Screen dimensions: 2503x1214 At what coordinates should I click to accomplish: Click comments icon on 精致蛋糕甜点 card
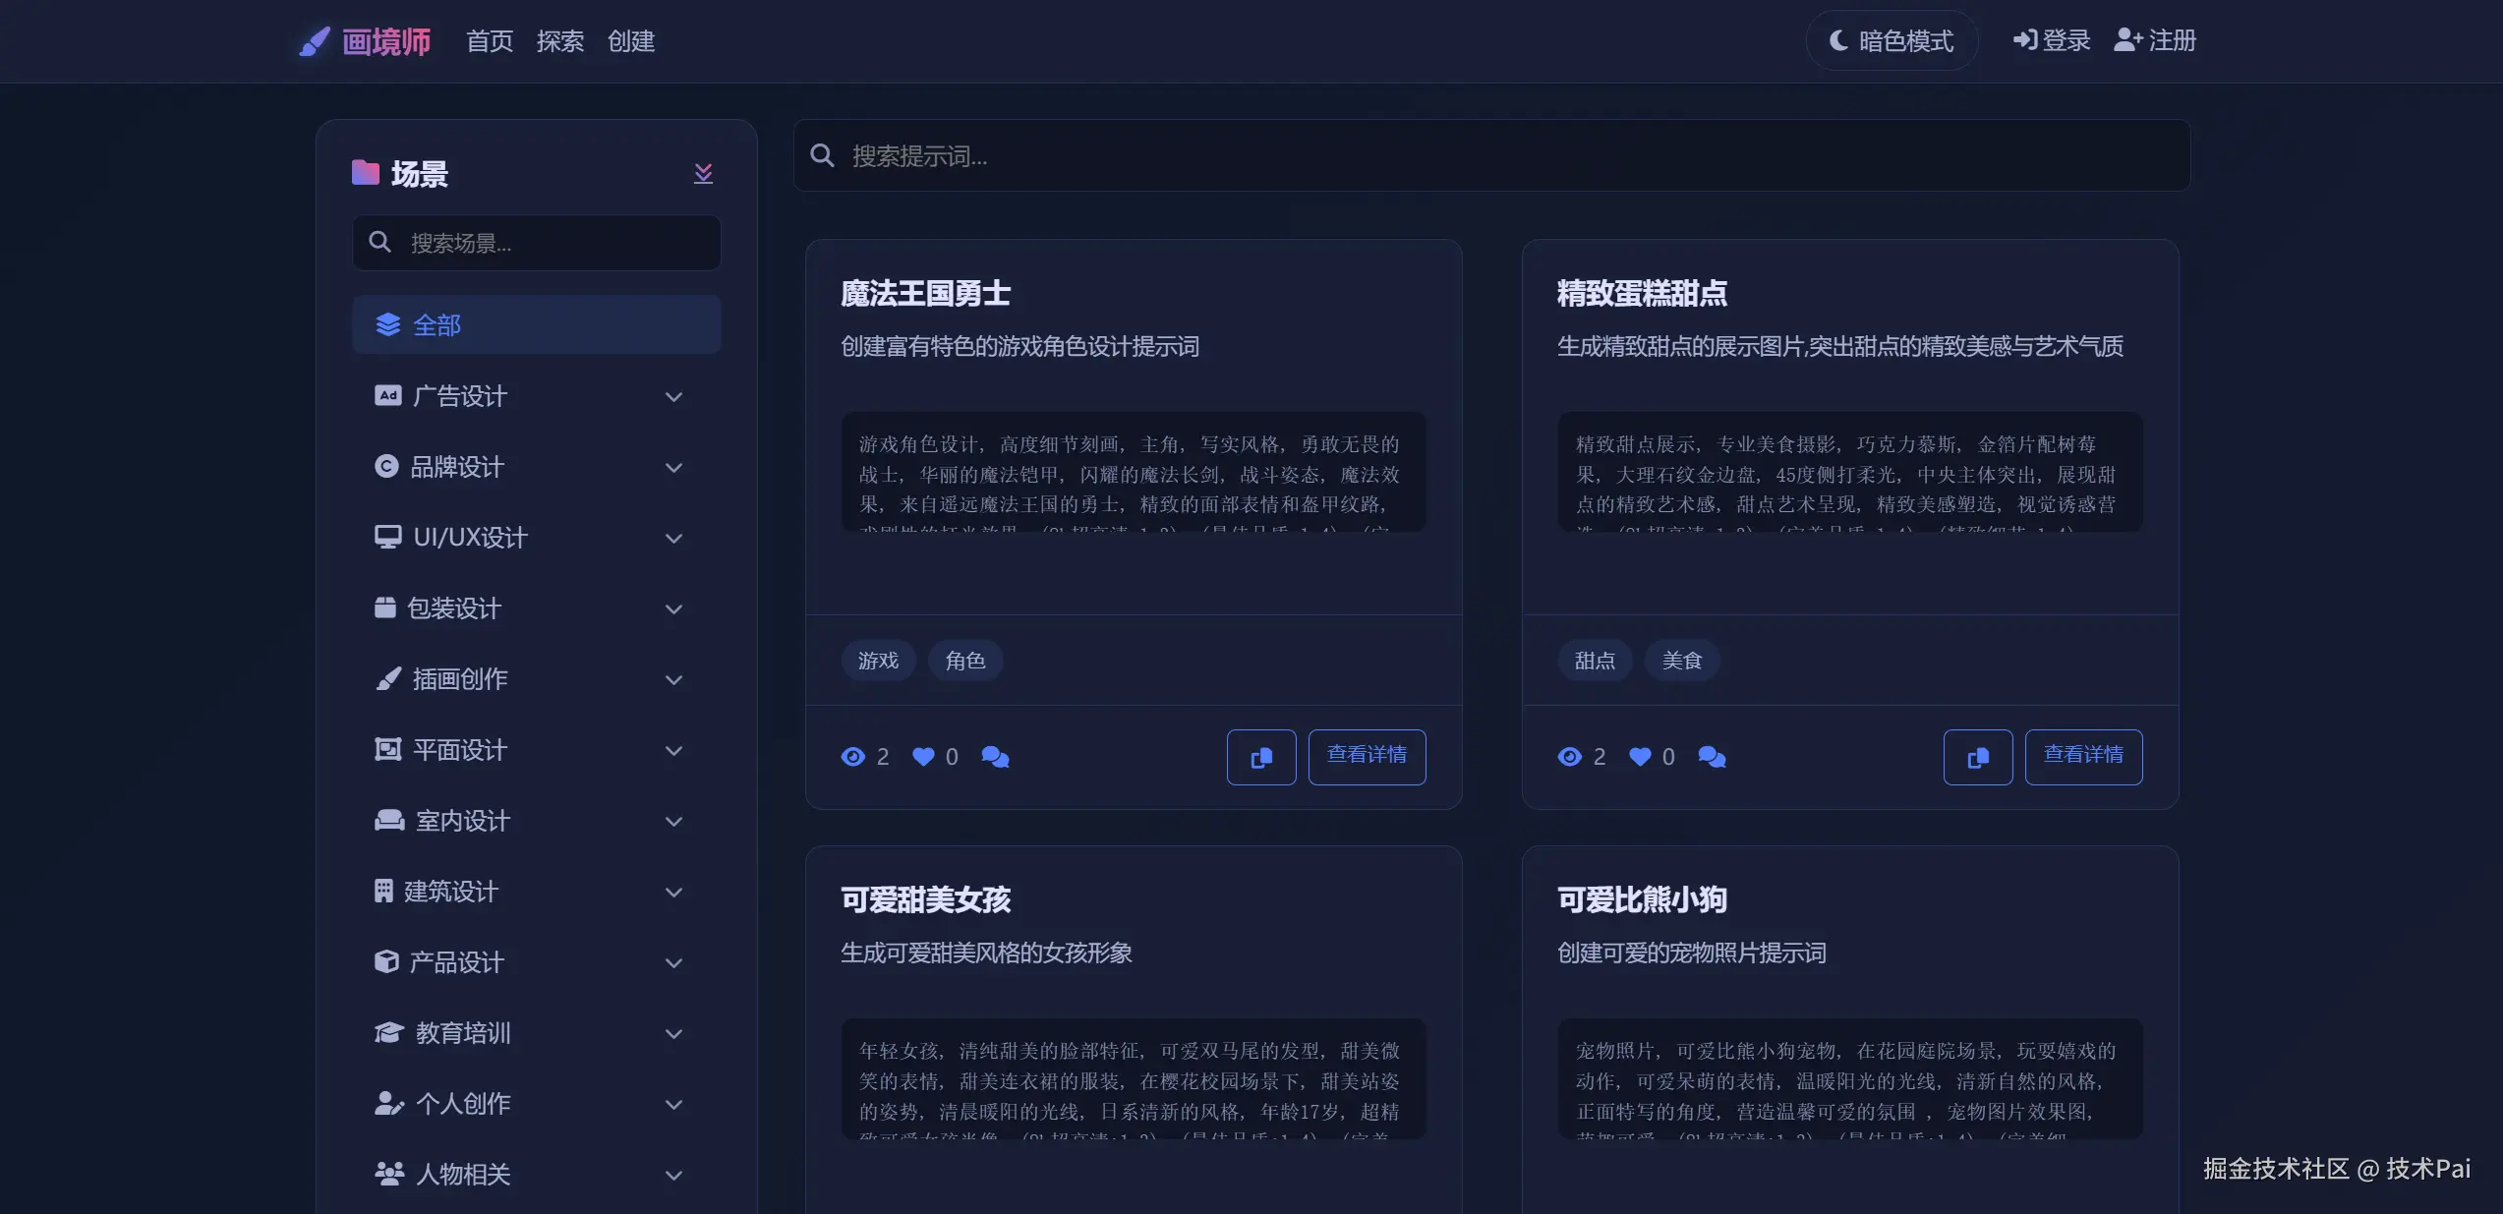(x=1712, y=757)
